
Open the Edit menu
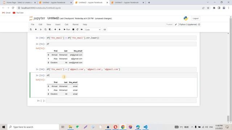coord(40,25)
